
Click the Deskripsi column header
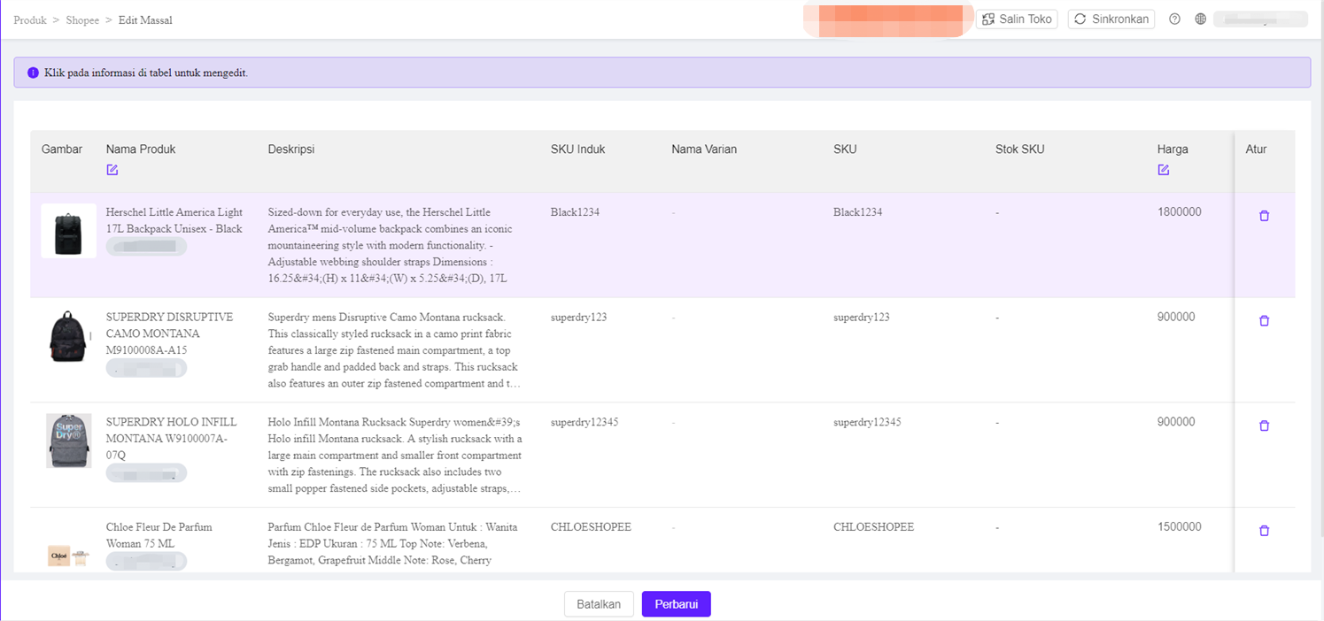[x=291, y=149]
